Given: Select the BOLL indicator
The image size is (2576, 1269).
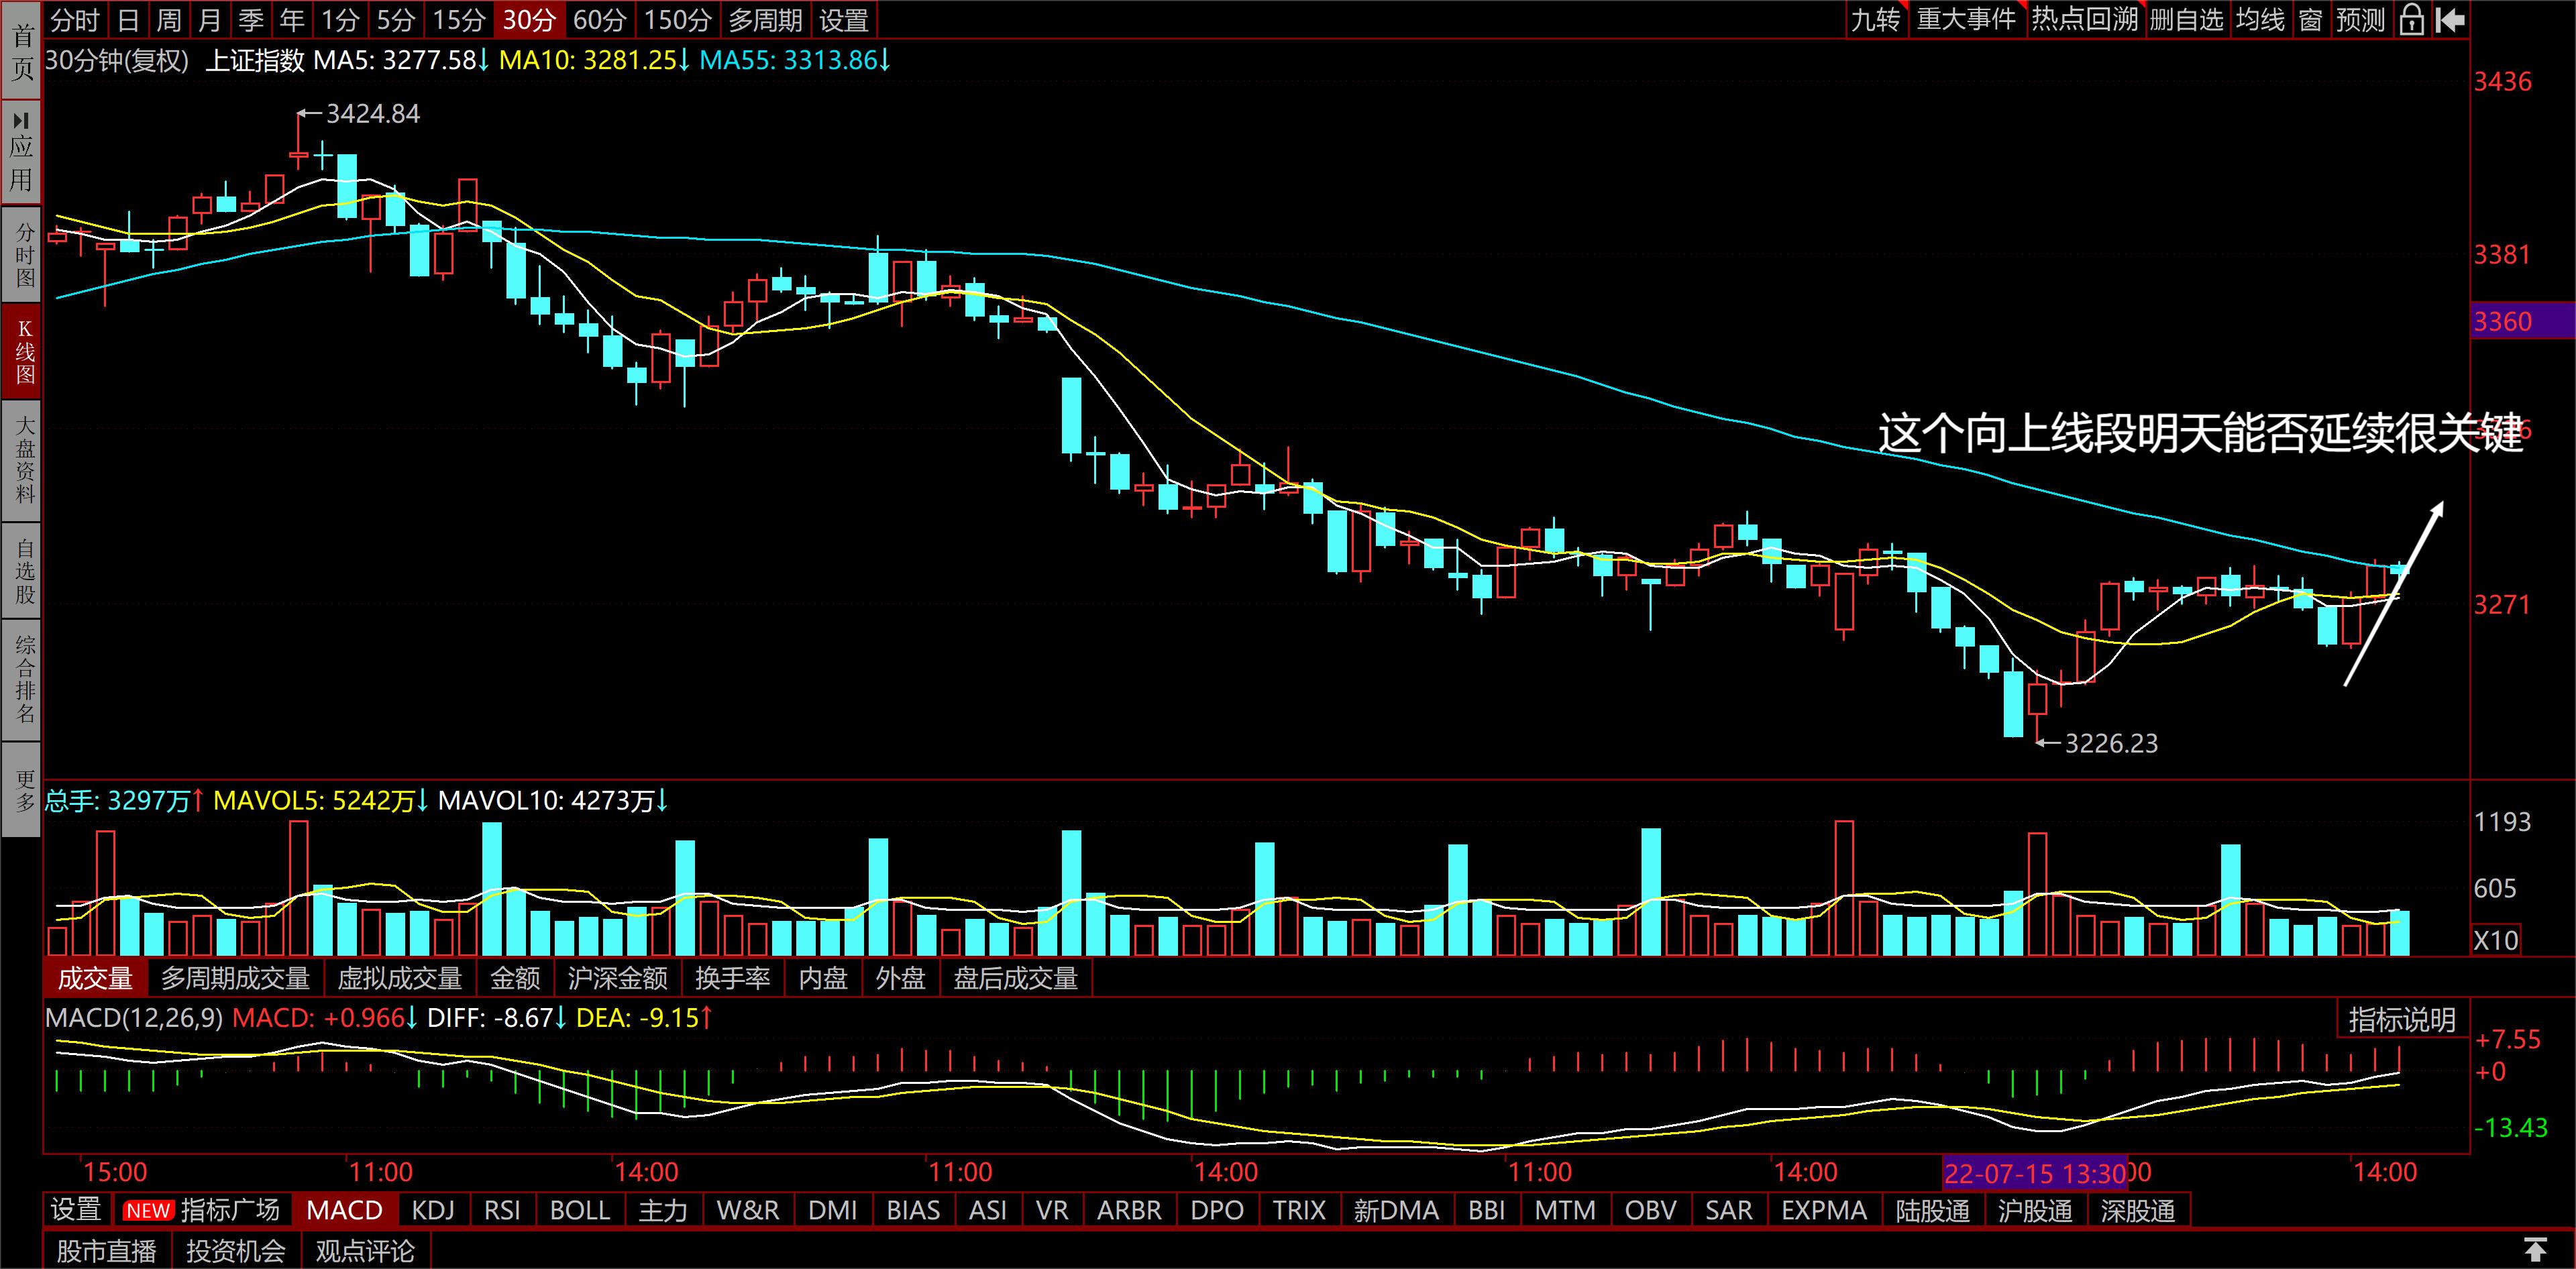Looking at the screenshot, I should click(580, 1210).
